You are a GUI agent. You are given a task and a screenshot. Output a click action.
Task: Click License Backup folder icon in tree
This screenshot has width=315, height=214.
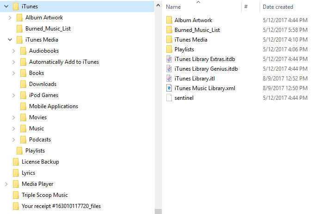16,162
